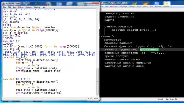Open the ? help menu in Notepad++

pyautogui.click(x=171, y=6)
